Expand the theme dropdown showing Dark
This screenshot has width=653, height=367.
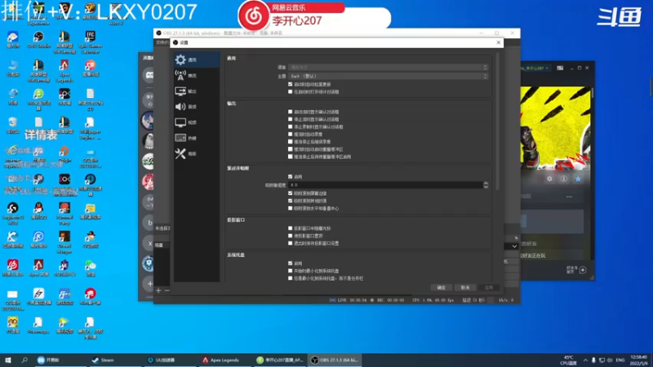click(388, 76)
